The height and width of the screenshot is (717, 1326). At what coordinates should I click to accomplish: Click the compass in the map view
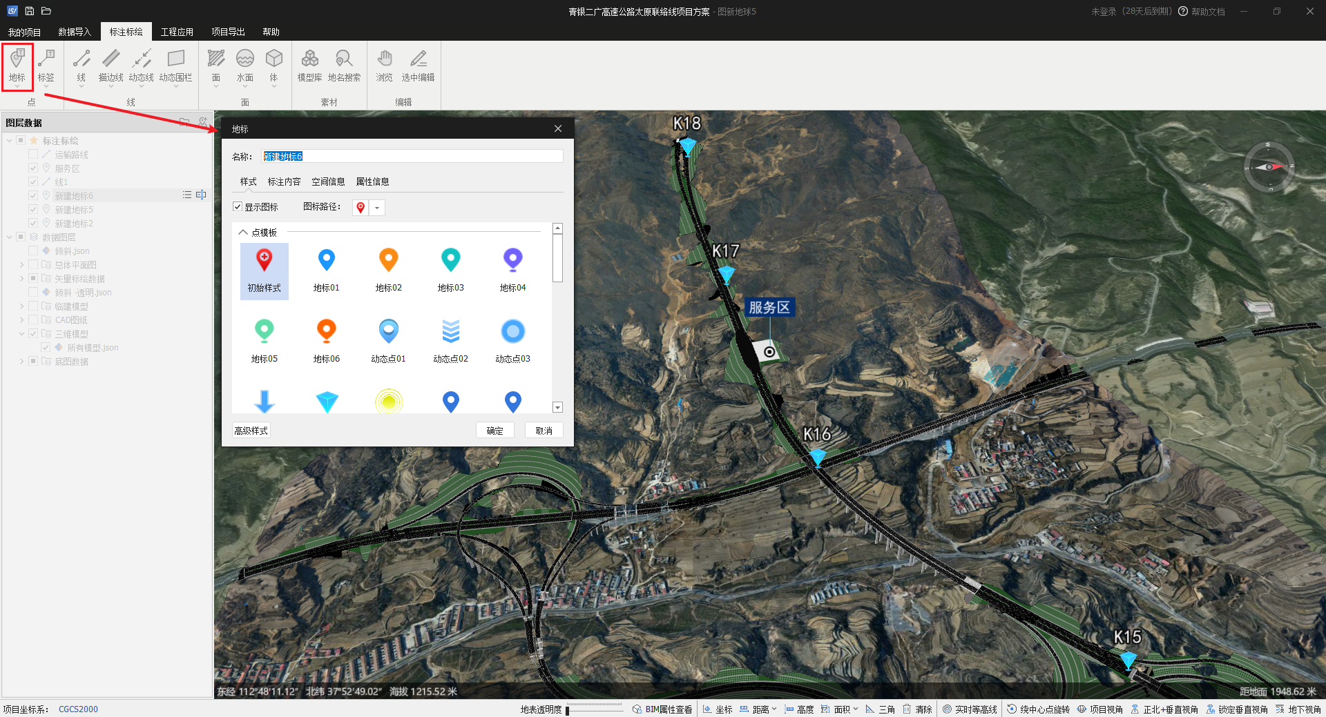[x=1269, y=167]
